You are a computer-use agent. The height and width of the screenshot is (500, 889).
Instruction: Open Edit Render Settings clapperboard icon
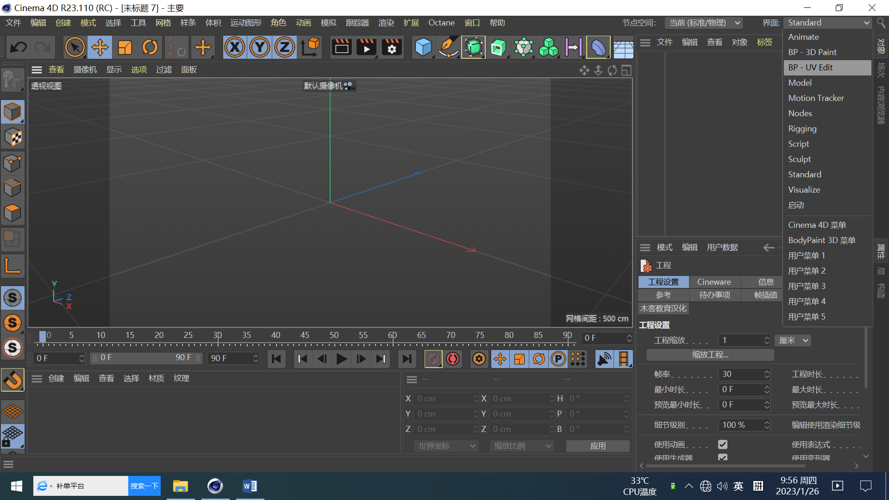point(392,47)
